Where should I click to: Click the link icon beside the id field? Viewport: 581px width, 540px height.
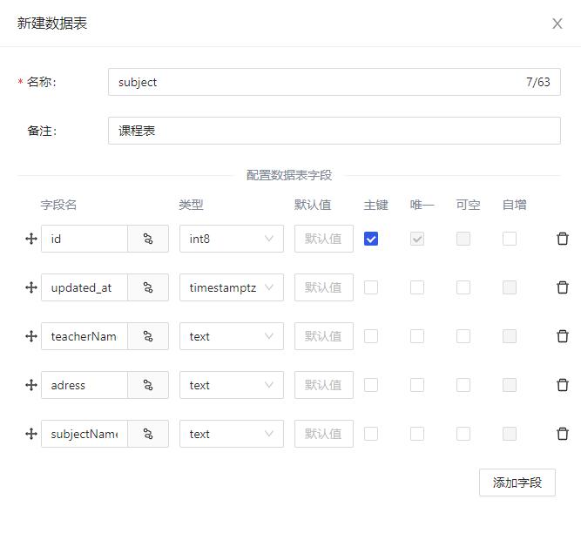tap(148, 239)
